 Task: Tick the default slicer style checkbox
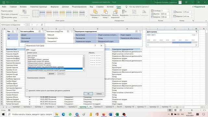tap(27, 90)
